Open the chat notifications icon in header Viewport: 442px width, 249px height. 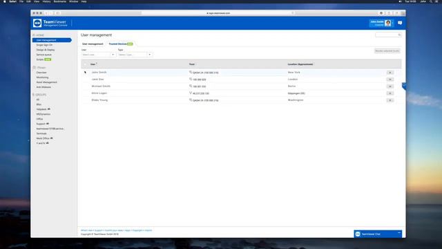pyautogui.click(x=400, y=23)
